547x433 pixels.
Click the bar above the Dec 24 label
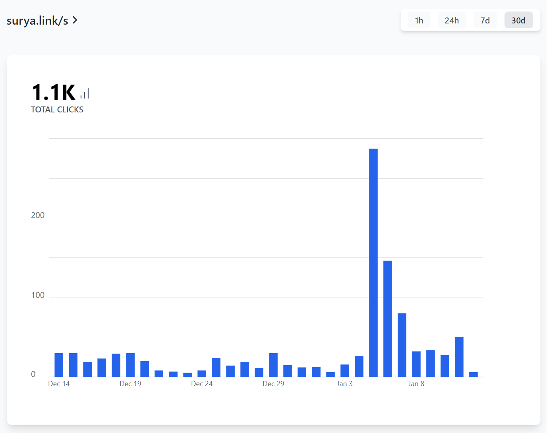(202, 373)
